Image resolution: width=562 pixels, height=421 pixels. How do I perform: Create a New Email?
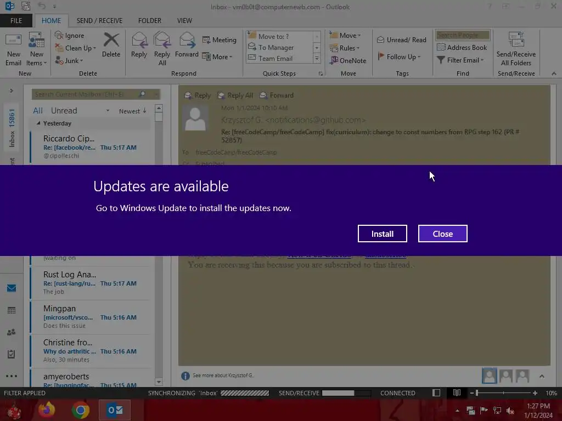coord(13,50)
